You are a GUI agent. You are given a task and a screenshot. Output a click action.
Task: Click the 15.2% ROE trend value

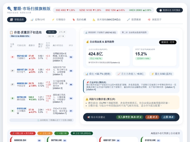(141, 54)
